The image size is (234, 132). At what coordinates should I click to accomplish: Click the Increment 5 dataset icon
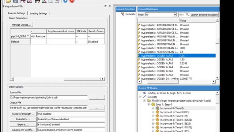click(x=157, y=127)
